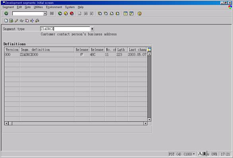Copy segment with the two-pages icon
This screenshot has width=233, height=158.
tap(27, 21)
